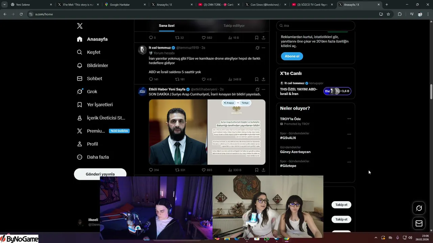Ask Grok about the It col temmuz post

tap(257, 48)
